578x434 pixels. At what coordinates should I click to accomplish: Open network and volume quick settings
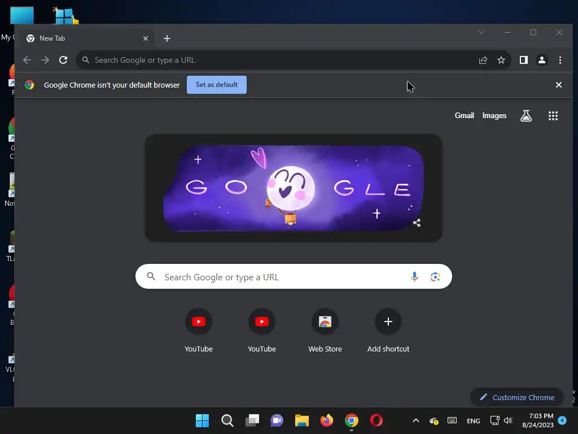502,420
